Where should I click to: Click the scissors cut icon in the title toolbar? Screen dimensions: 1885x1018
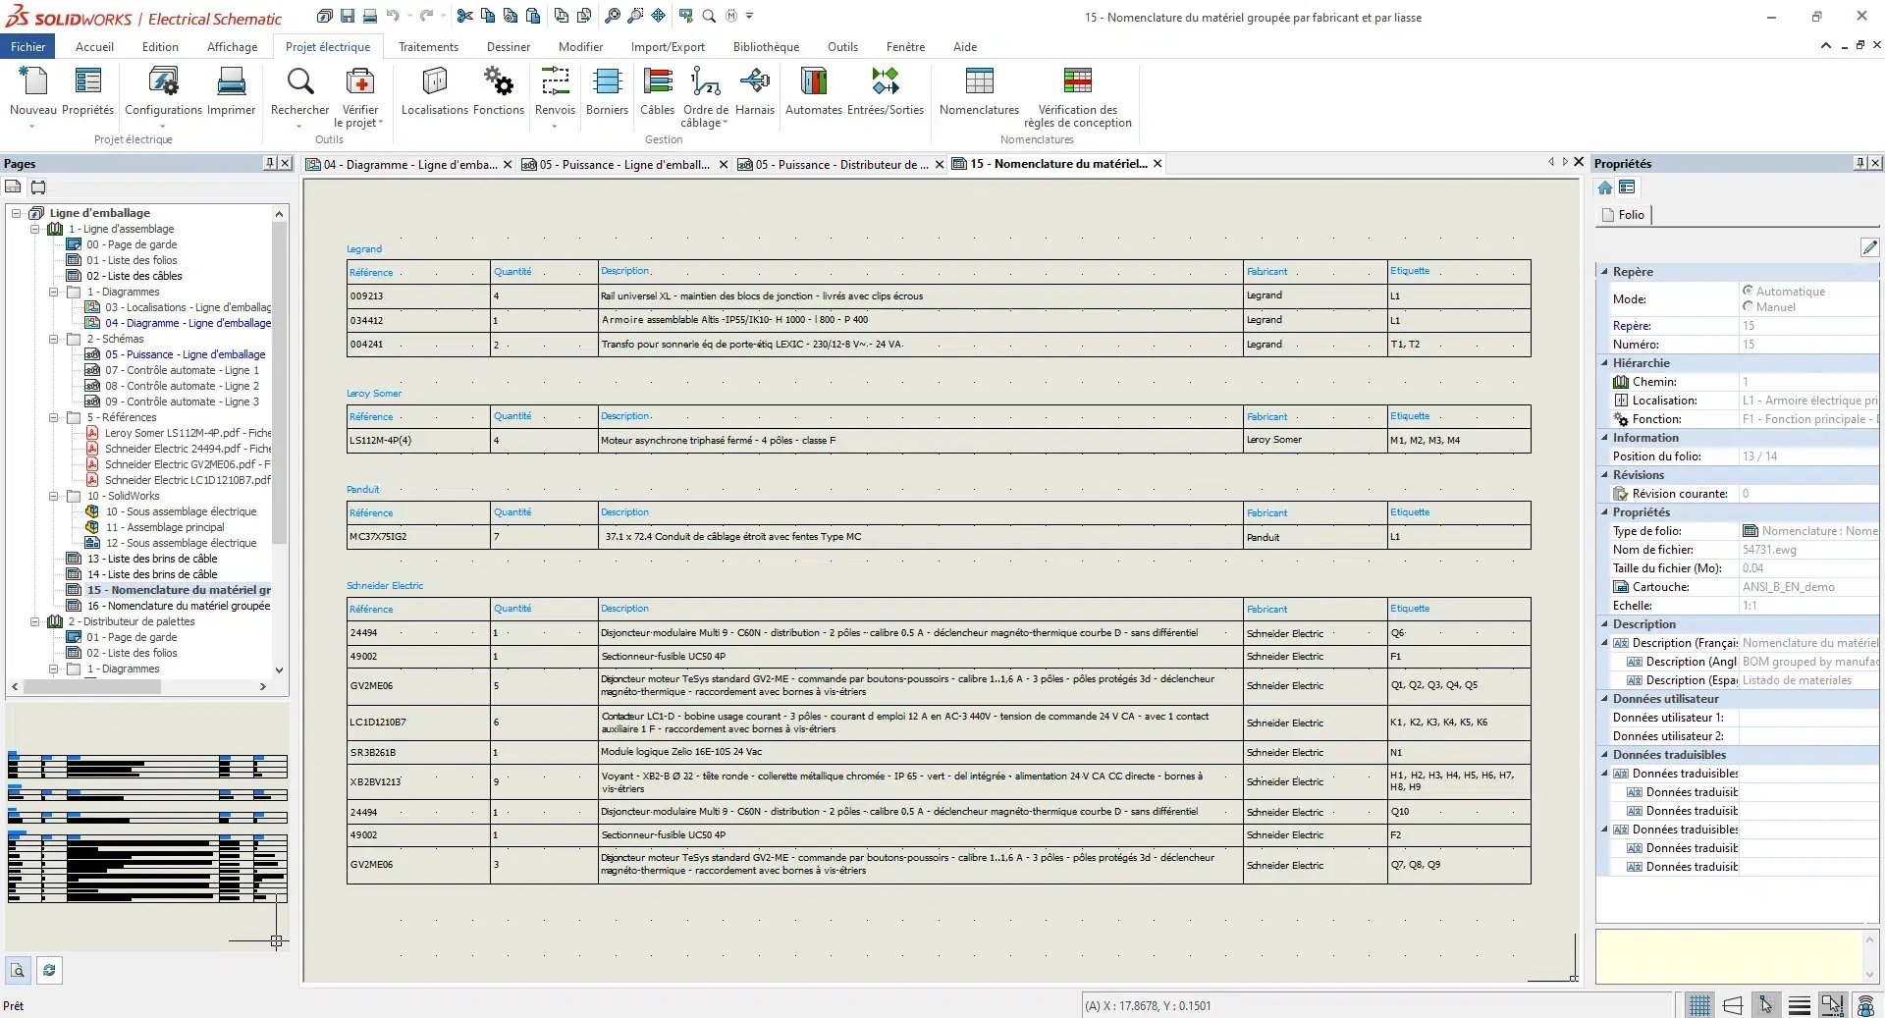[464, 16]
